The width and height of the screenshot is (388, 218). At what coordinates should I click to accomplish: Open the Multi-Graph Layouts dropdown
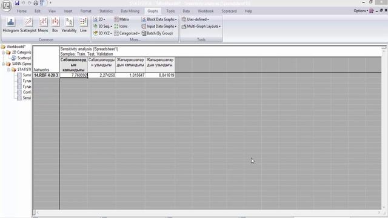pos(201,26)
